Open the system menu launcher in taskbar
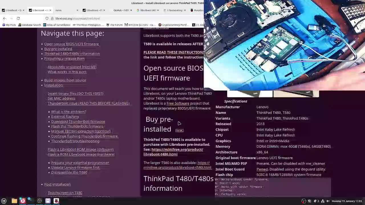Screen dimensions: 365x205 point(4,201)
